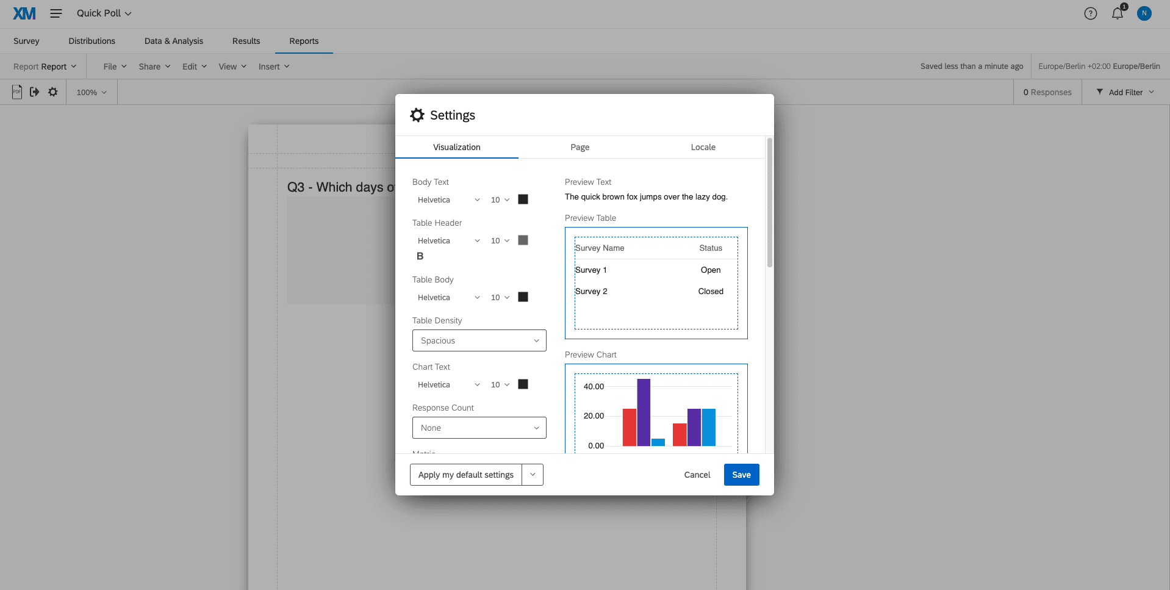Go to the Distributions tab
The width and height of the screenshot is (1170, 590).
click(x=92, y=41)
